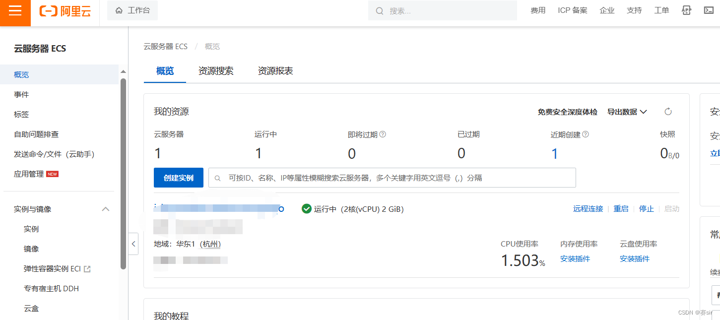The image size is (720, 320).
Task: Click the circle icon after instance name
Action: tap(281, 209)
